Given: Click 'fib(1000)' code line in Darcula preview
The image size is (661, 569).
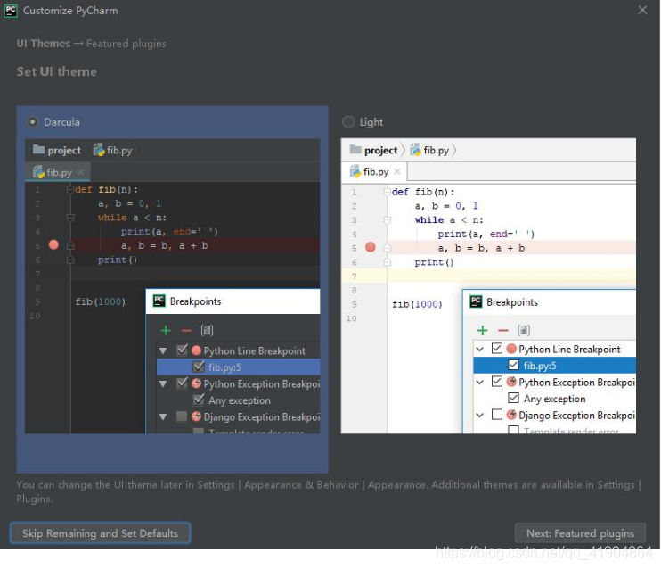Looking at the screenshot, I should coord(101,301).
